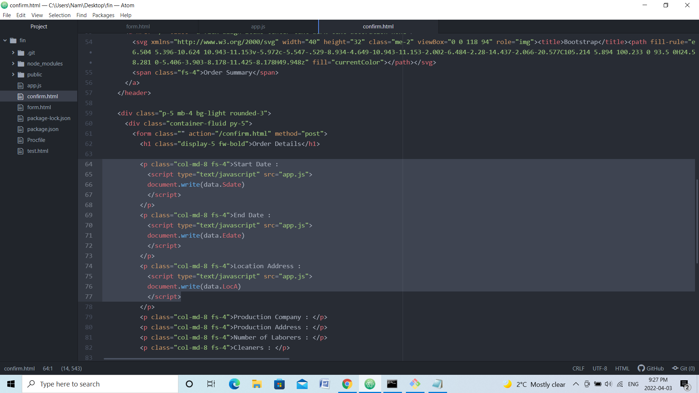
Task: Switch to Atom on the taskbar
Action: tap(370, 384)
